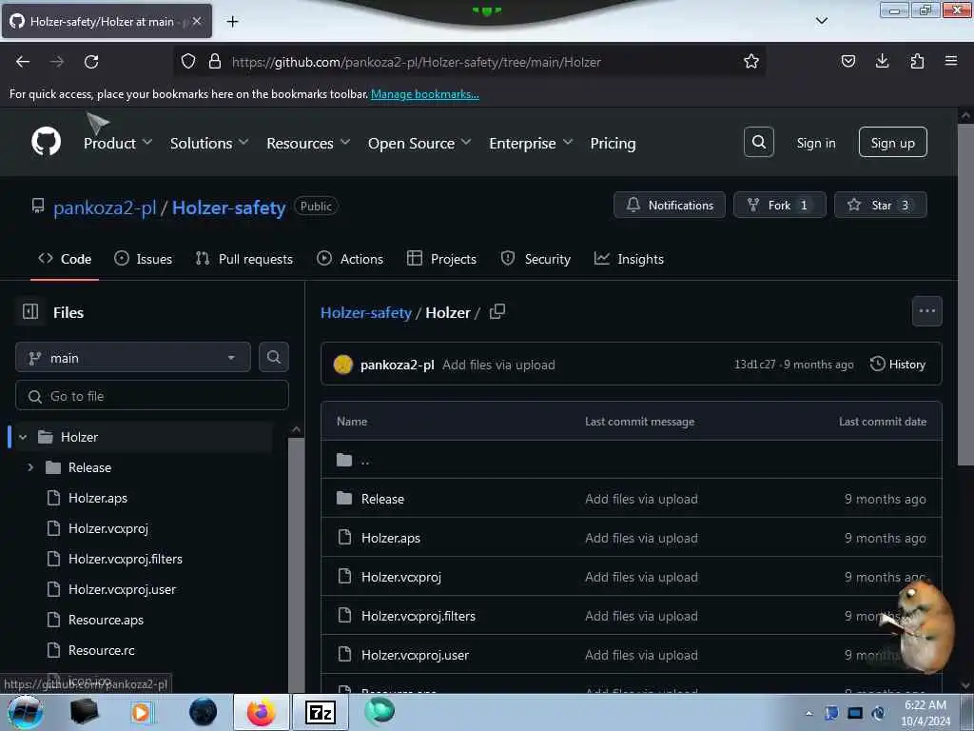Click the taskbar clock showing 6:22 AM
This screenshot has height=731, width=974.
pos(925,713)
